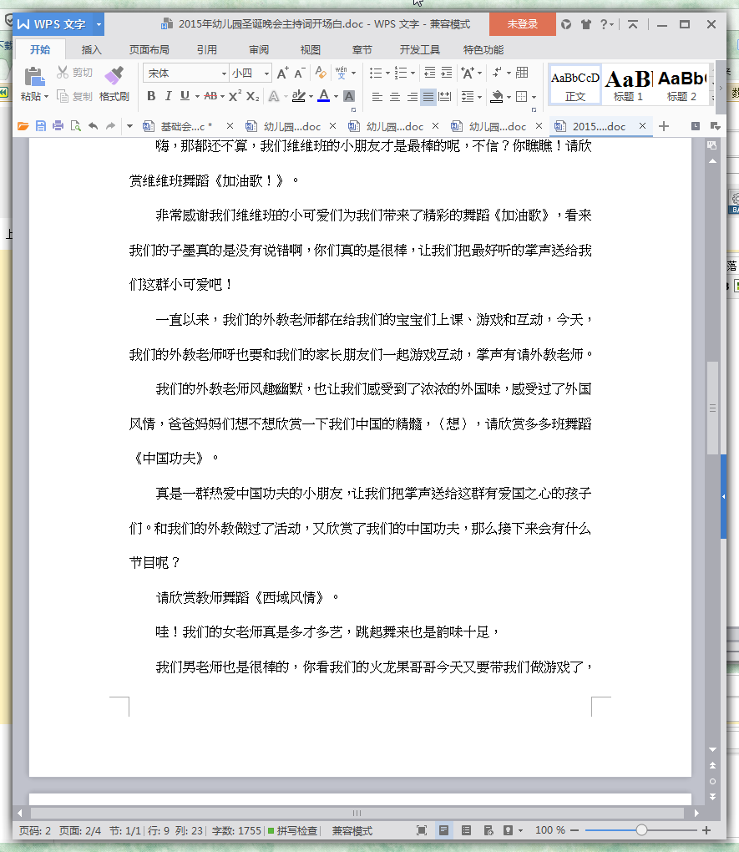Expand the bullet list dropdown arrow
The image size is (739, 852).
pyautogui.click(x=387, y=73)
